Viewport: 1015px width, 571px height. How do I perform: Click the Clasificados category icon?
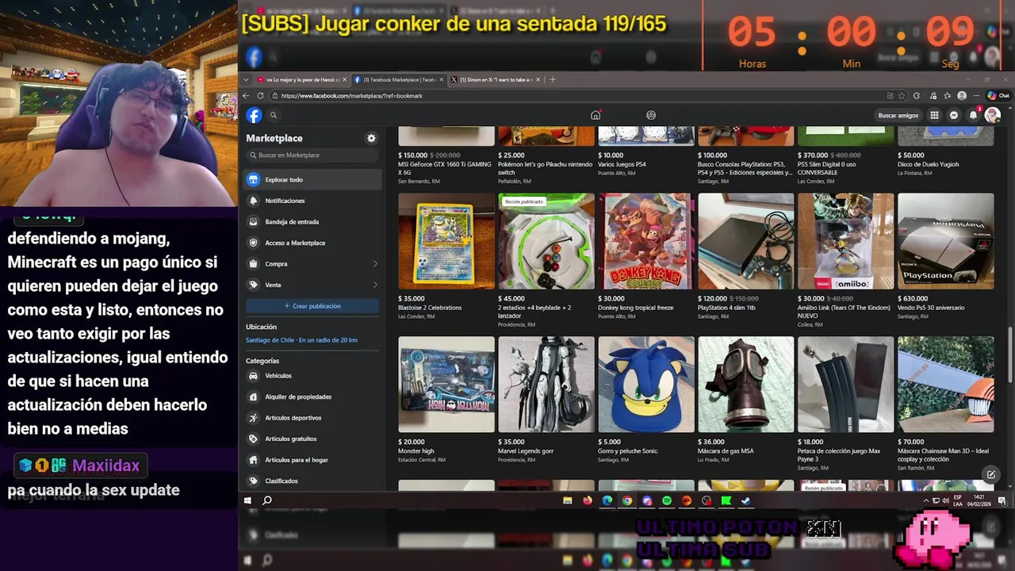[253, 481]
